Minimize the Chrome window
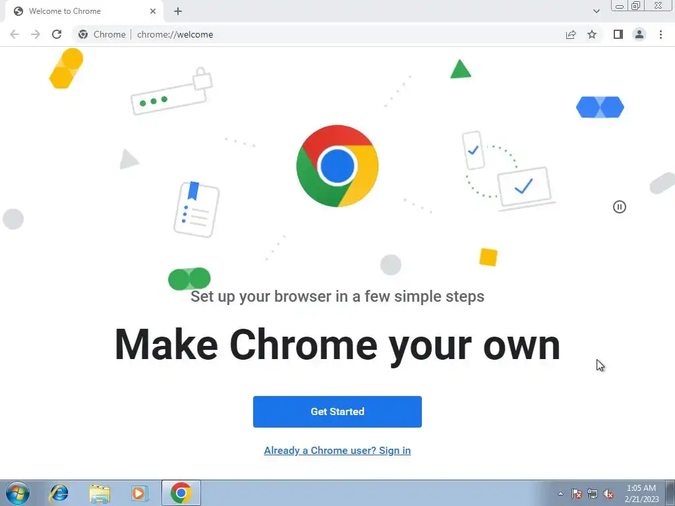The image size is (675, 506). pos(620,6)
